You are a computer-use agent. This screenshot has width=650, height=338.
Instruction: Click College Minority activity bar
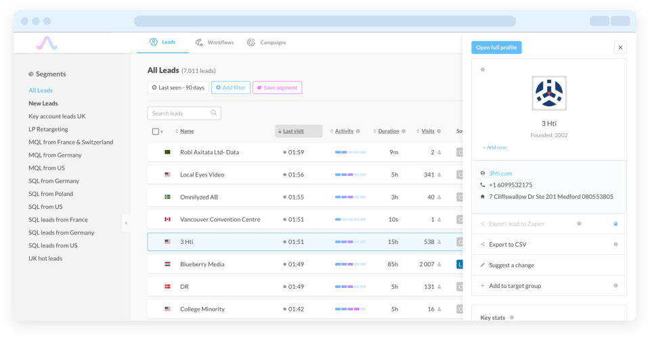[x=350, y=309]
